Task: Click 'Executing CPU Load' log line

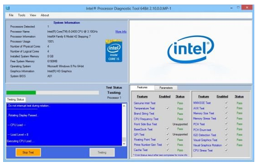Action: pyautogui.click(x=21, y=141)
